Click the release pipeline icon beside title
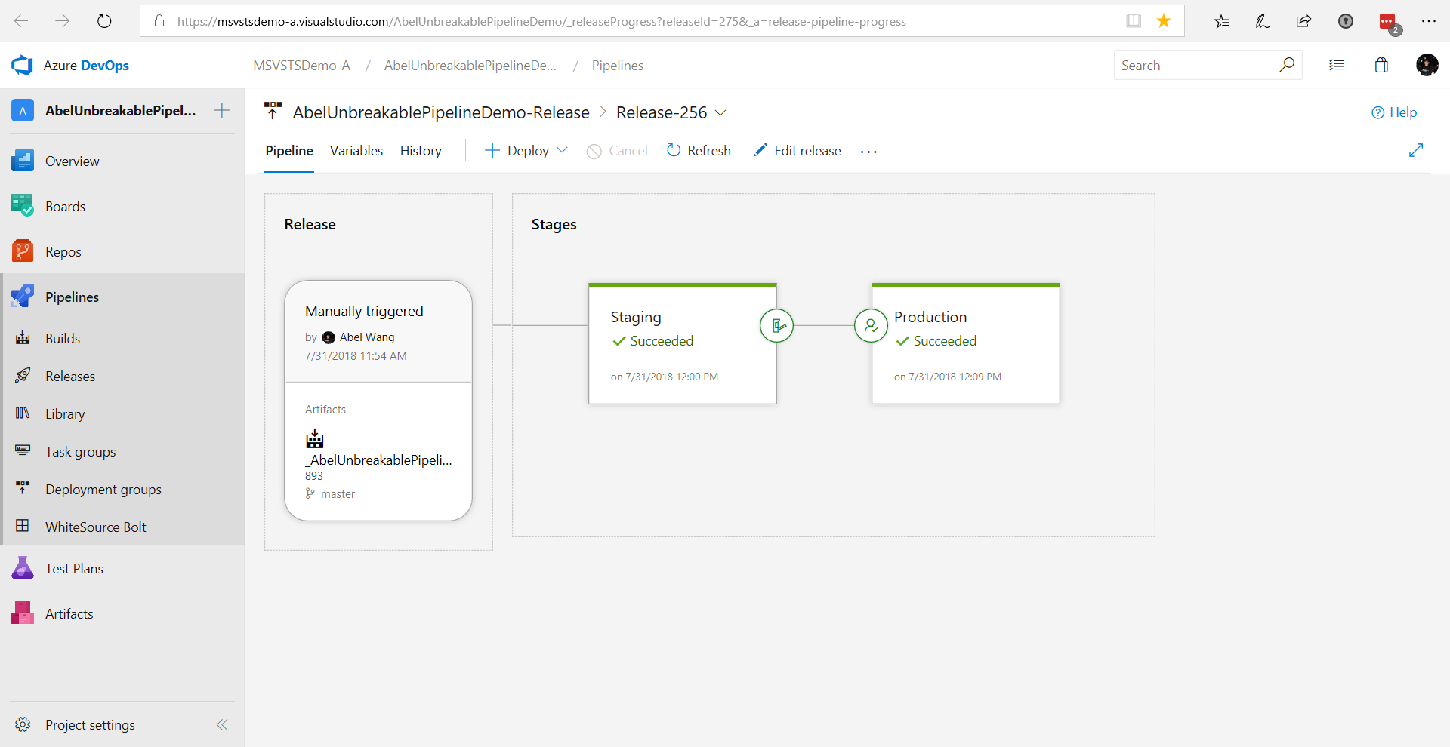Screen dimensions: 1450x747 [273, 112]
